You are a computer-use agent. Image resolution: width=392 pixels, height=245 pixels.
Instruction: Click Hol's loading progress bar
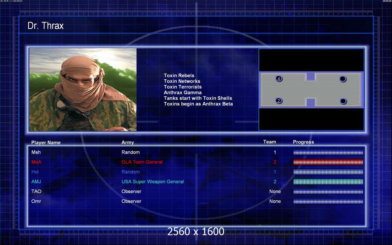point(328,172)
